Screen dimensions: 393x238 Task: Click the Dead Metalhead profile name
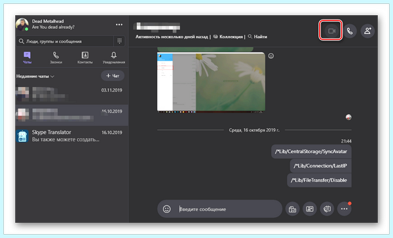coord(48,22)
